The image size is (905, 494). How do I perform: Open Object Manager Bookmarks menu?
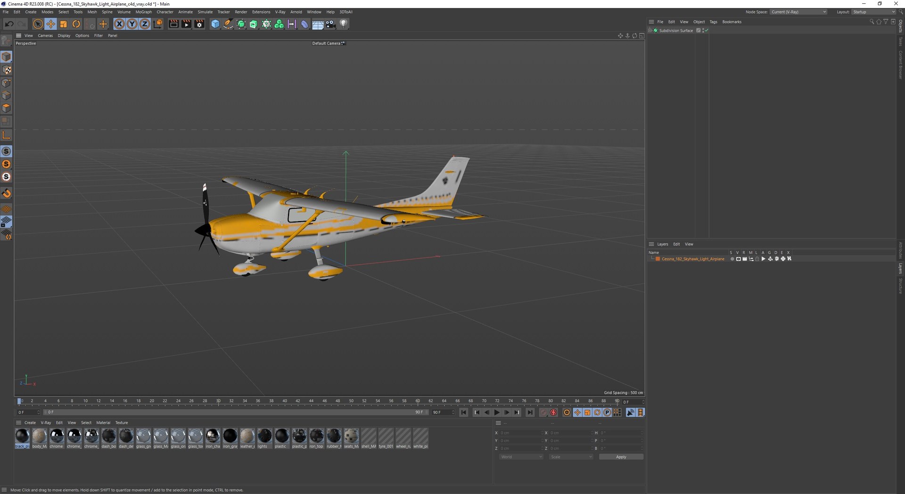(x=732, y=22)
